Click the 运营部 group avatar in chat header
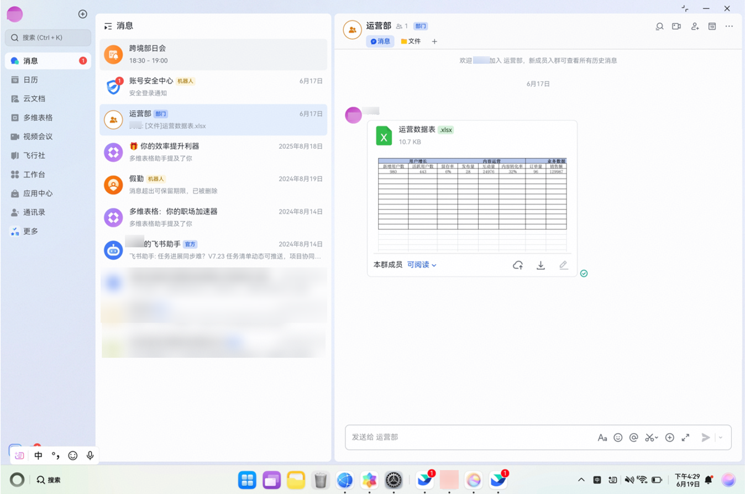The width and height of the screenshot is (745, 494). tap(353, 29)
